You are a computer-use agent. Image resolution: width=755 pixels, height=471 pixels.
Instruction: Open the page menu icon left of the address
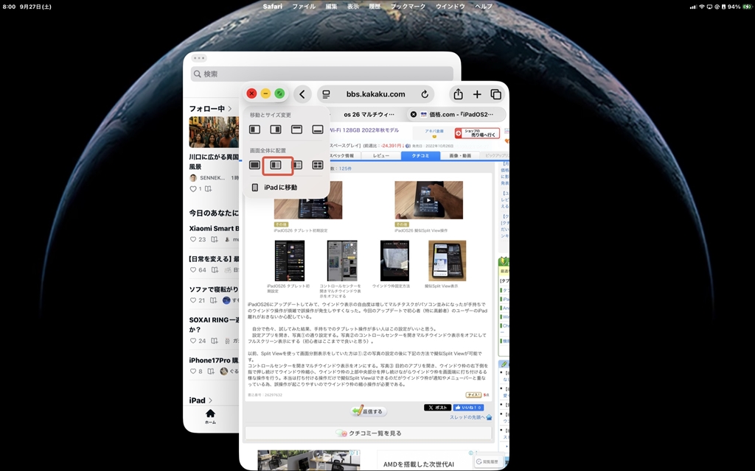[326, 94]
